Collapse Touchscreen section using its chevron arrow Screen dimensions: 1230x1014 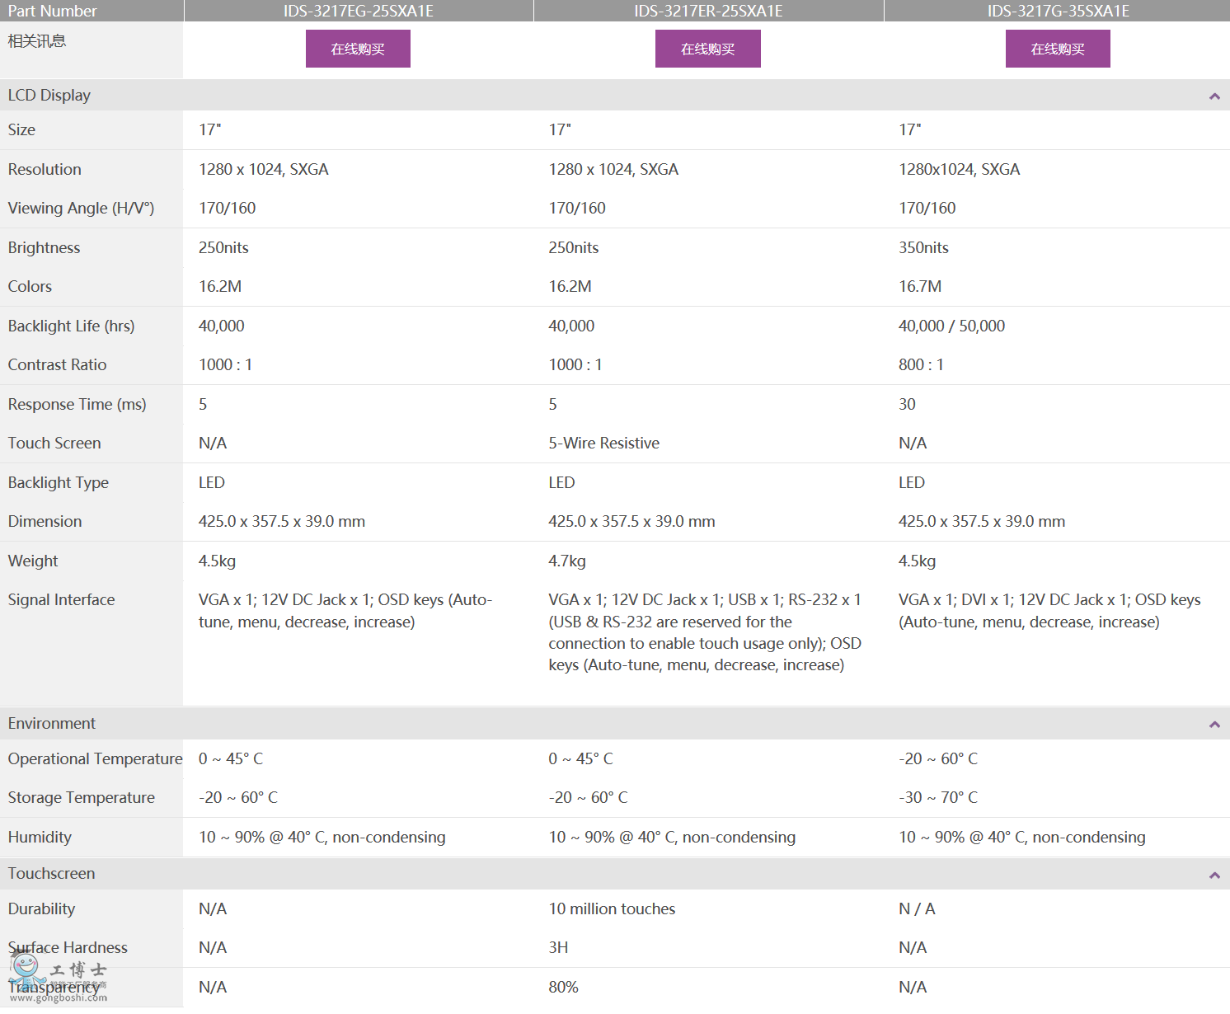[1214, 875]
